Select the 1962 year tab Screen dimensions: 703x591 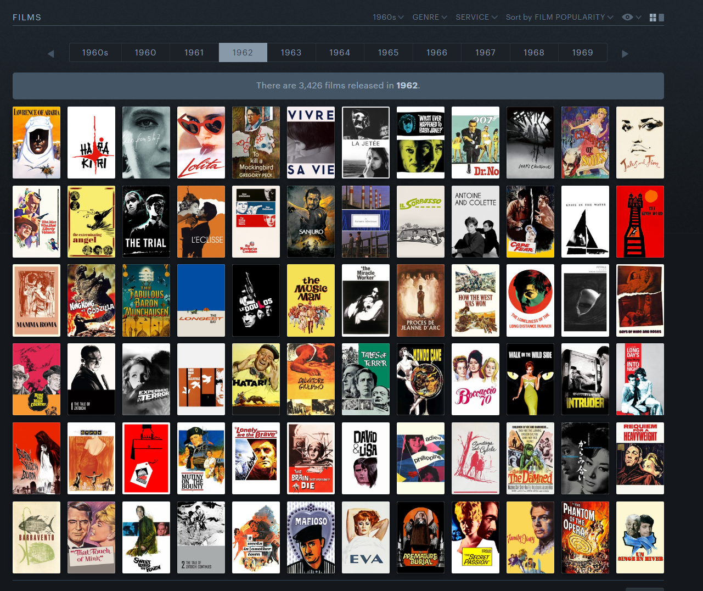pyautogui.click(x=243, y=53)
